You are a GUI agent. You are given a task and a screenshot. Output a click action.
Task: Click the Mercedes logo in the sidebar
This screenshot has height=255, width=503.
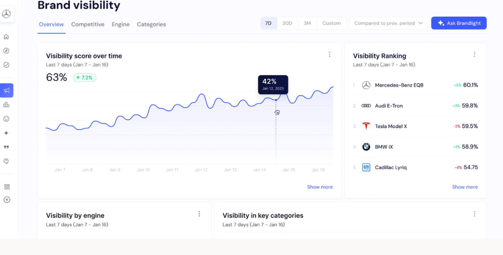point(7,14)
